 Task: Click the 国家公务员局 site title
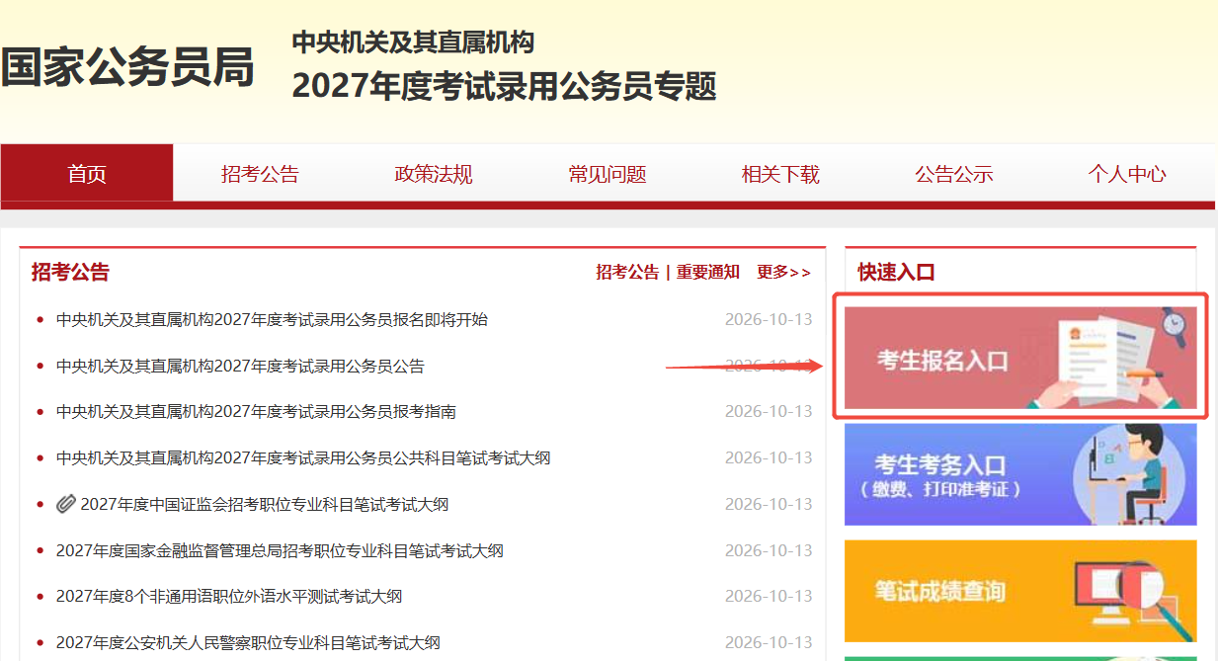click(127, 67)
